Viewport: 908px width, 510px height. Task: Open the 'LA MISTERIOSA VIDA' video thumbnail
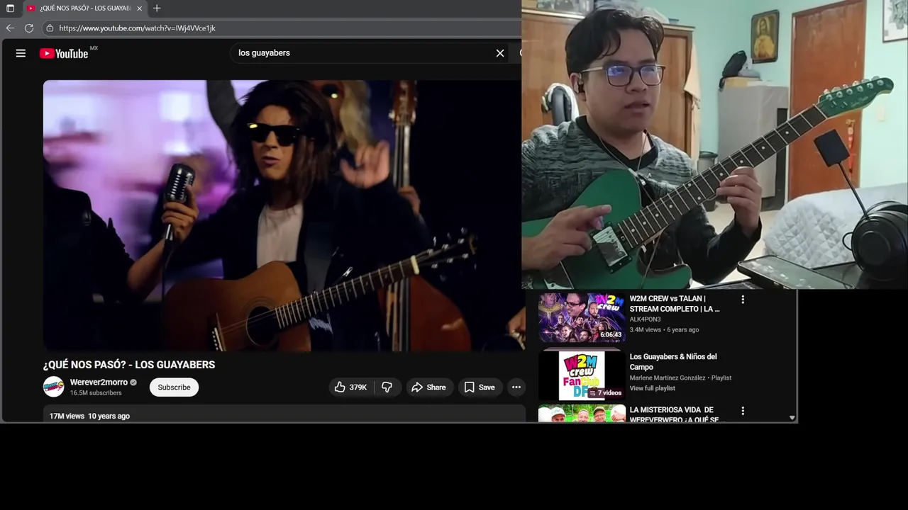click(x=582, y=414)
